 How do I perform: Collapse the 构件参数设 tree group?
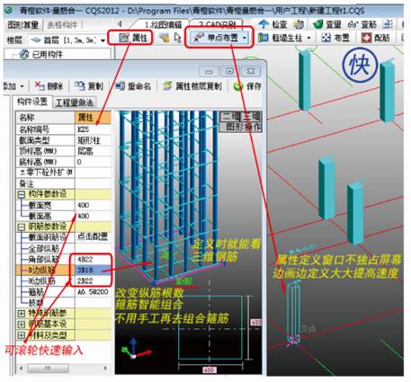21,194
